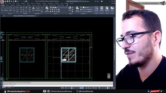The width and height of the screenshot is (166, 93).
Task: Select the Move tool in Modify panel
Action: tap(21, 7)
